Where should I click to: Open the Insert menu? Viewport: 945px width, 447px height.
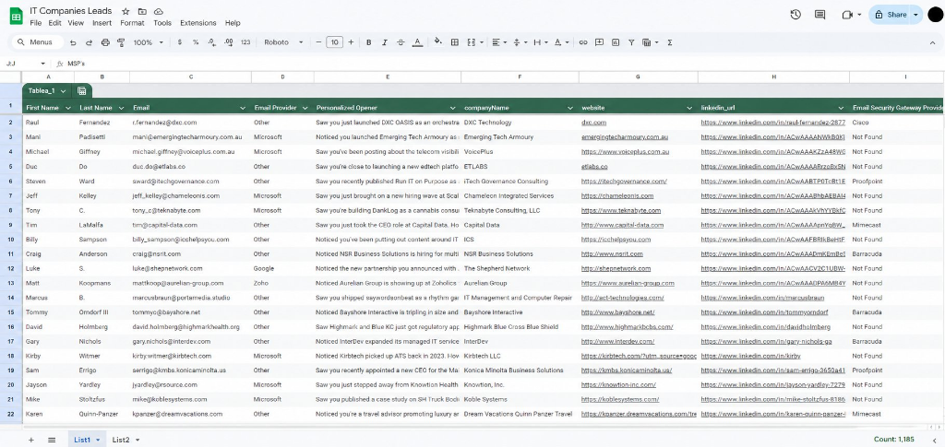coord(102,23)
